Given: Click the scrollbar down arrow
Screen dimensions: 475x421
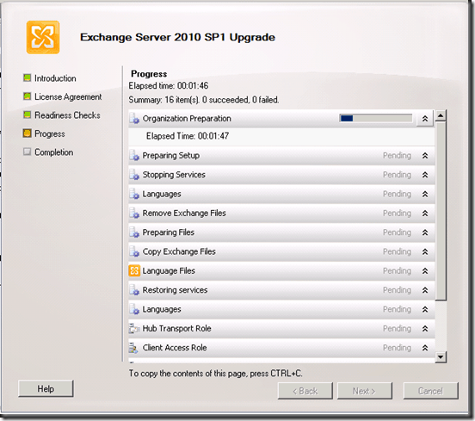Looking at the screenshot, I should point(441,356).
